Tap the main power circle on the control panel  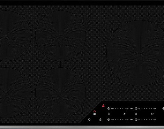point(89,120)
